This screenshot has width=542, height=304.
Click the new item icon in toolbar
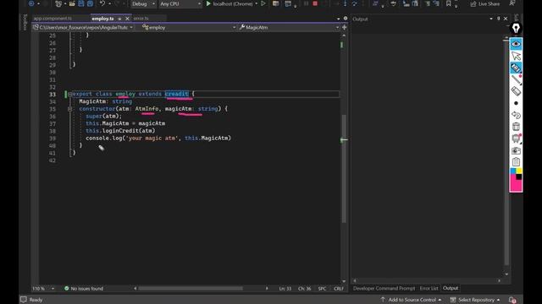click(58, 3)
